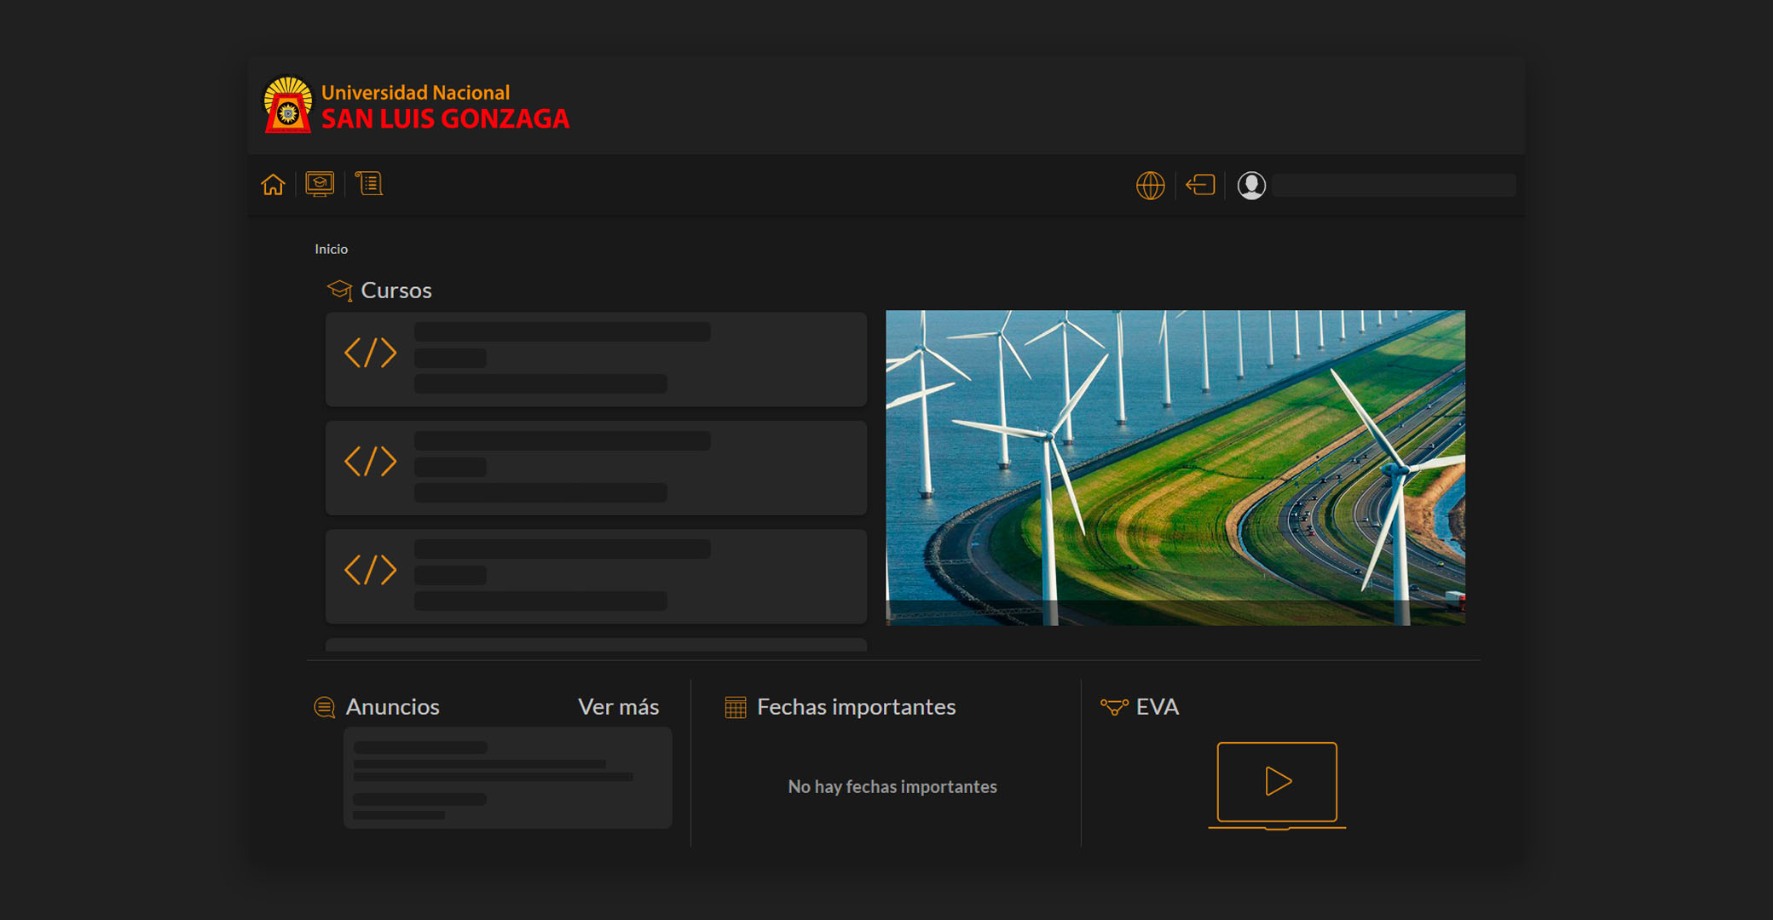Click the search field in the top bar
1773x920 pixels.
(1394, 185)
